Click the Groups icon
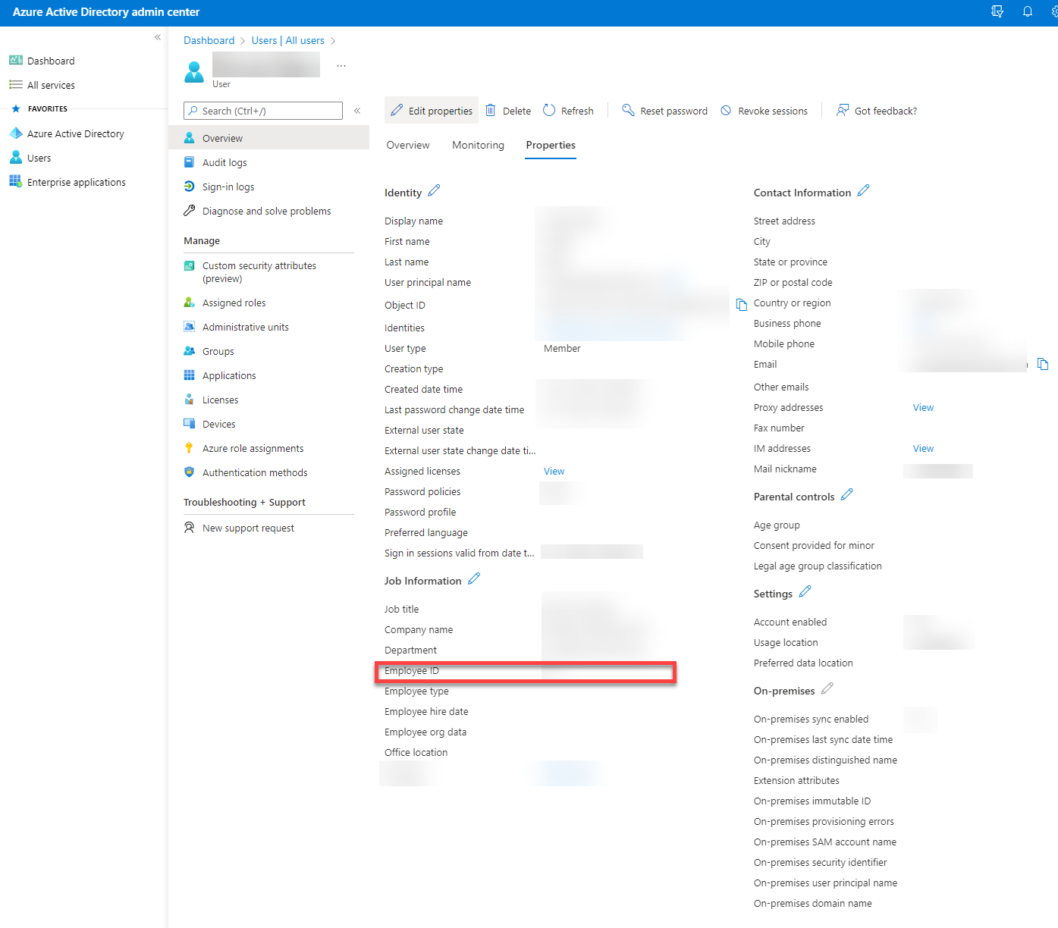The image size is (1058, 928). (190, 351)
